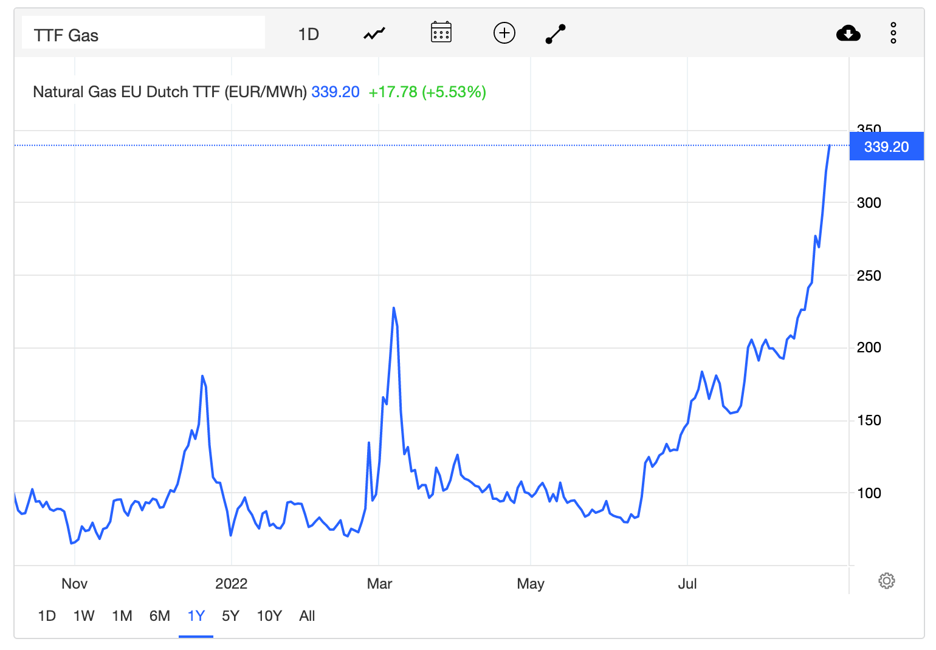Screen dimensions: 936x650
Task: Click the 2022 label on date axis
Action: pyautogui.click(x=232, y=584)
